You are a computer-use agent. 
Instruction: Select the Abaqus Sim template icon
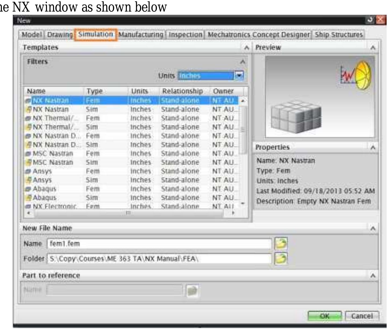point(28,198)
